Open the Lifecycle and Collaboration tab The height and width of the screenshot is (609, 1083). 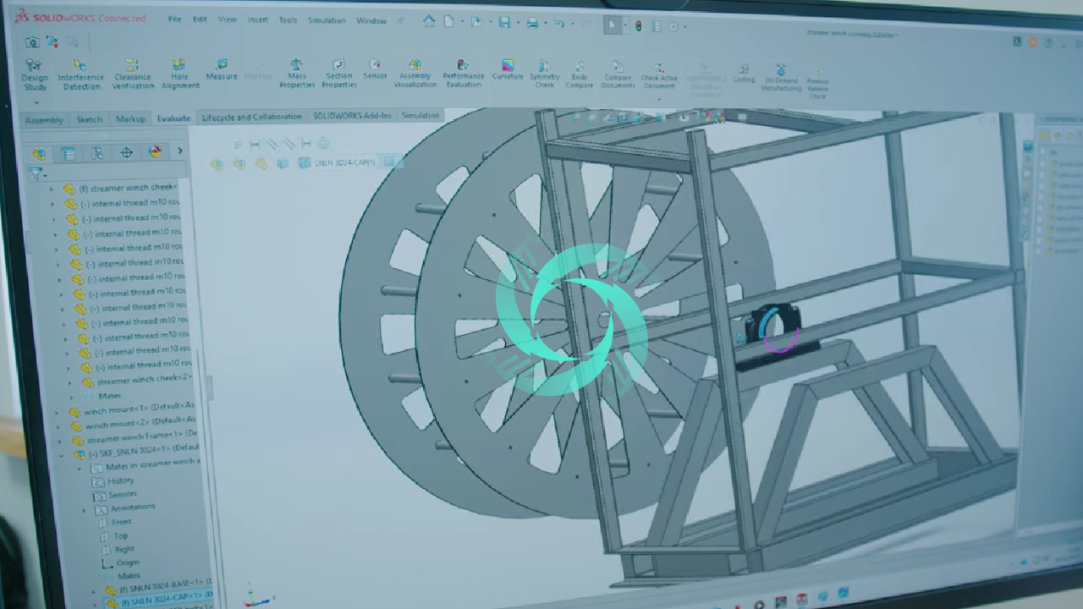click(251, 117)
